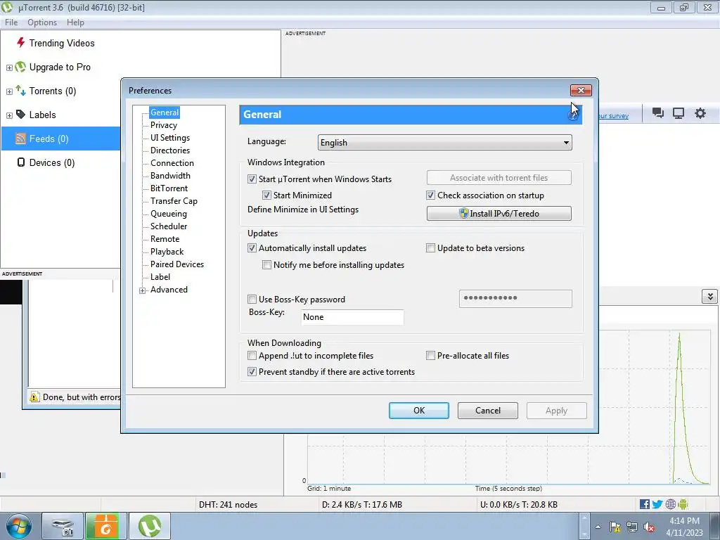The width and height of the screenshot is (720, 540).
Task: Open the Language dropdown
Action: (444, 142)
